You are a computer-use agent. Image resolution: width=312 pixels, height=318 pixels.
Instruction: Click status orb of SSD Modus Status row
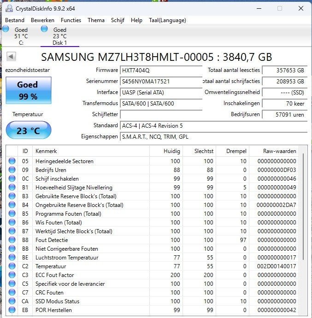(x=12, y=301)
